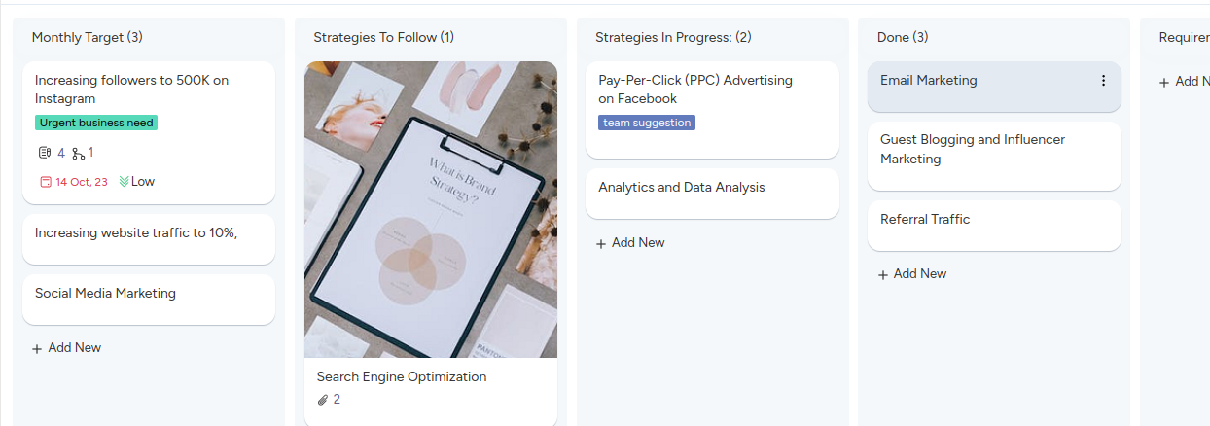Click the paperclip attachment icon on the SEO card
The width and height of the screenshot is (1210, 426).
pos(323,400)
